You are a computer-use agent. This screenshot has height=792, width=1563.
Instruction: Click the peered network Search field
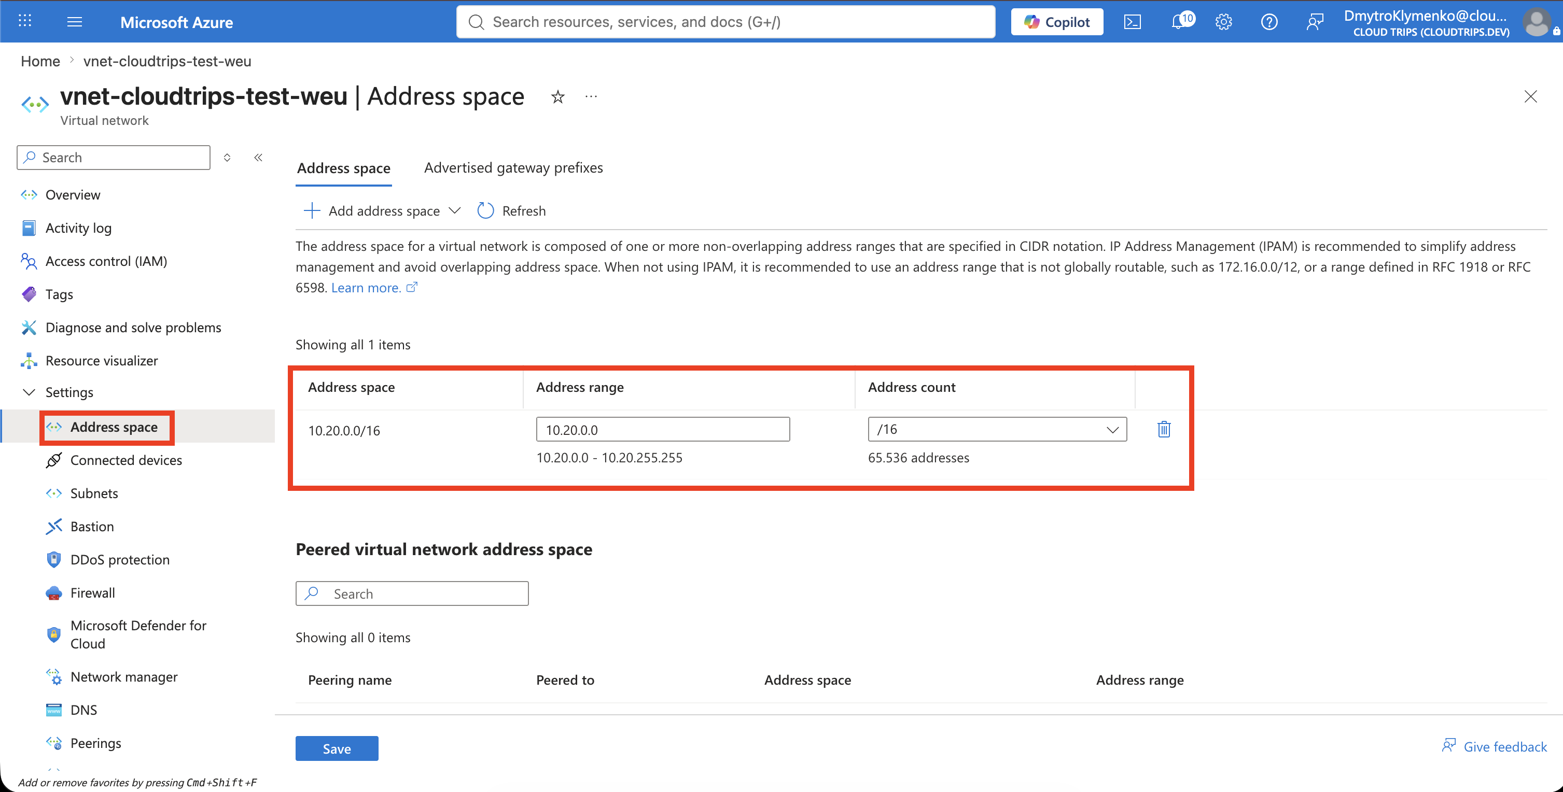[x=412, y=593]
